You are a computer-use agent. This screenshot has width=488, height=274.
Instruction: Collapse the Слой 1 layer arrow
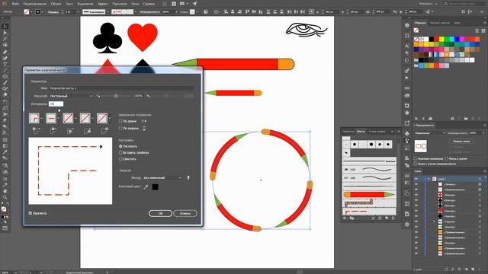coord(429,179)
